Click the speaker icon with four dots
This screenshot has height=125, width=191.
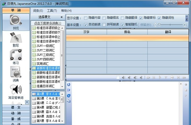pyautogui.click(x=135, y=78)
